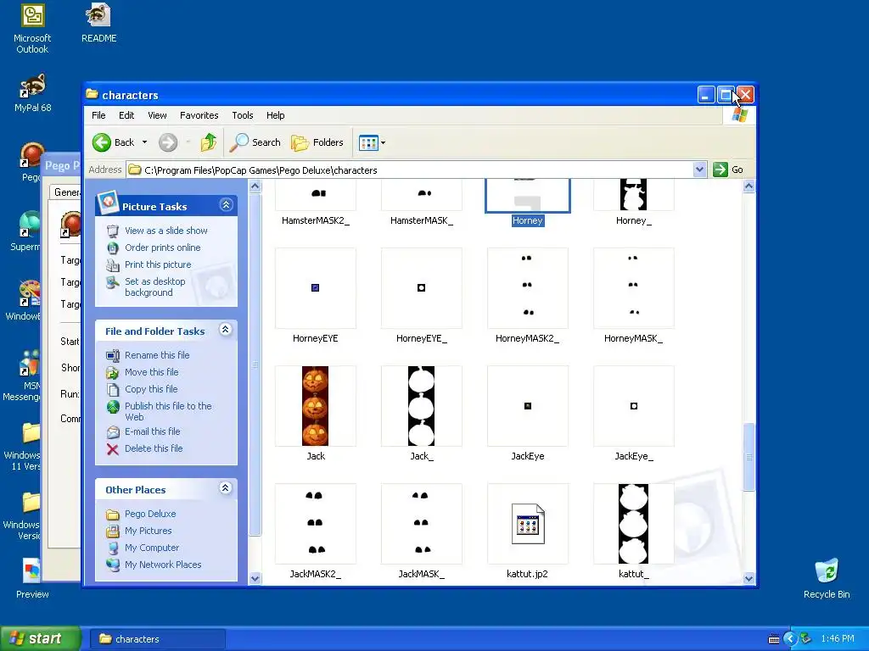Click the red Delete this file icon
This screenshot has height=651, width=869.
tap(113, 449)
